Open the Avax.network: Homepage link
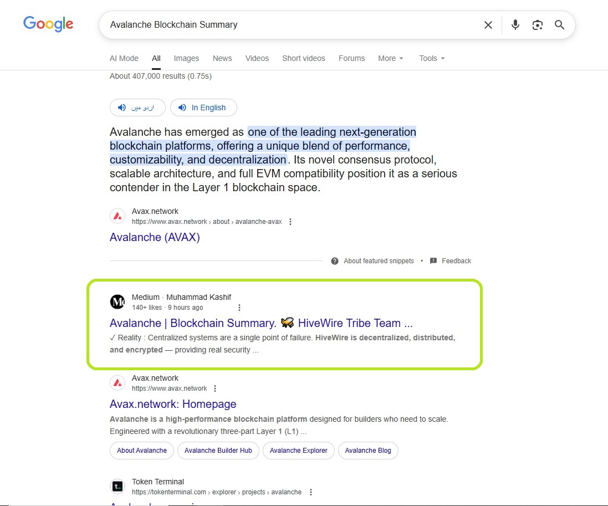This screenshot has height=506, width=608. pyautogui.click(x=173, y=404)
